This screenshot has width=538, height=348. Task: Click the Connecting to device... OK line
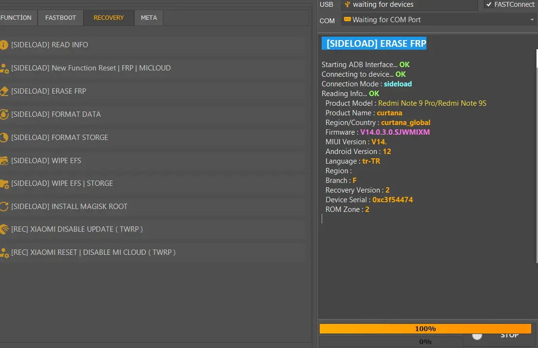tap(364, 74)
